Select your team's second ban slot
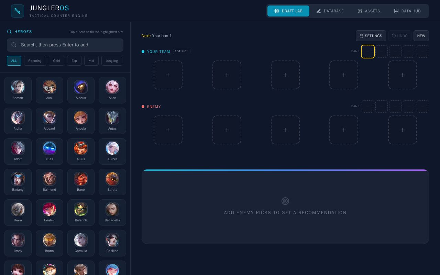The image size is (440, 275). (382, 52)
